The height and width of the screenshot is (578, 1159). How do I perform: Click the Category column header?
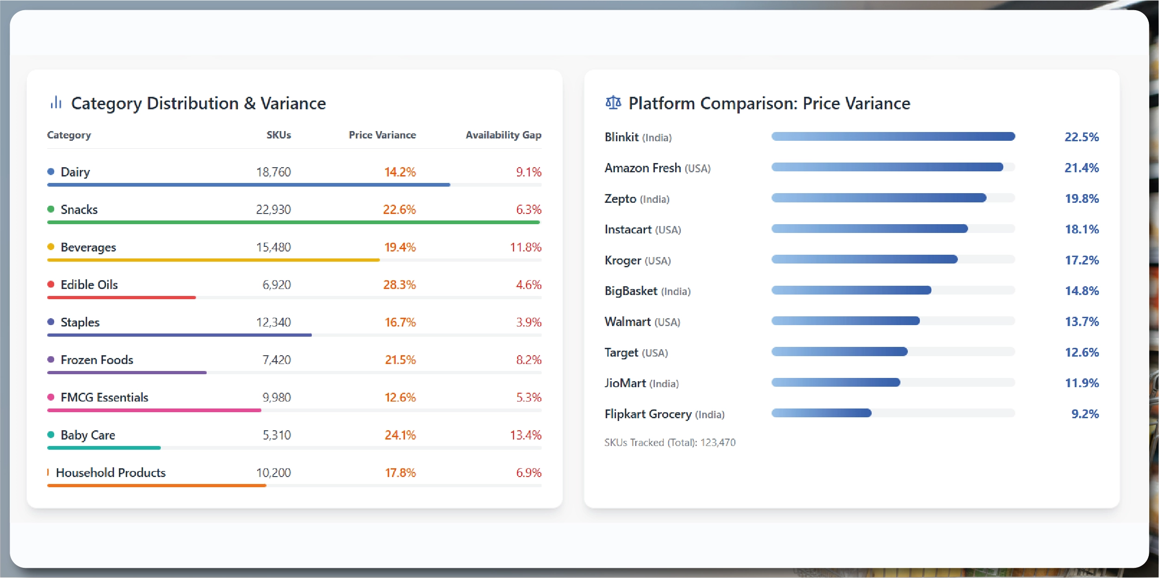[x=69, y=135]
